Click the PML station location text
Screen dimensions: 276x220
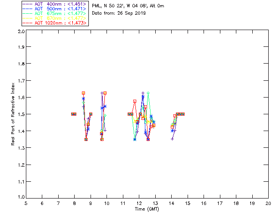[x=128, y=6]
